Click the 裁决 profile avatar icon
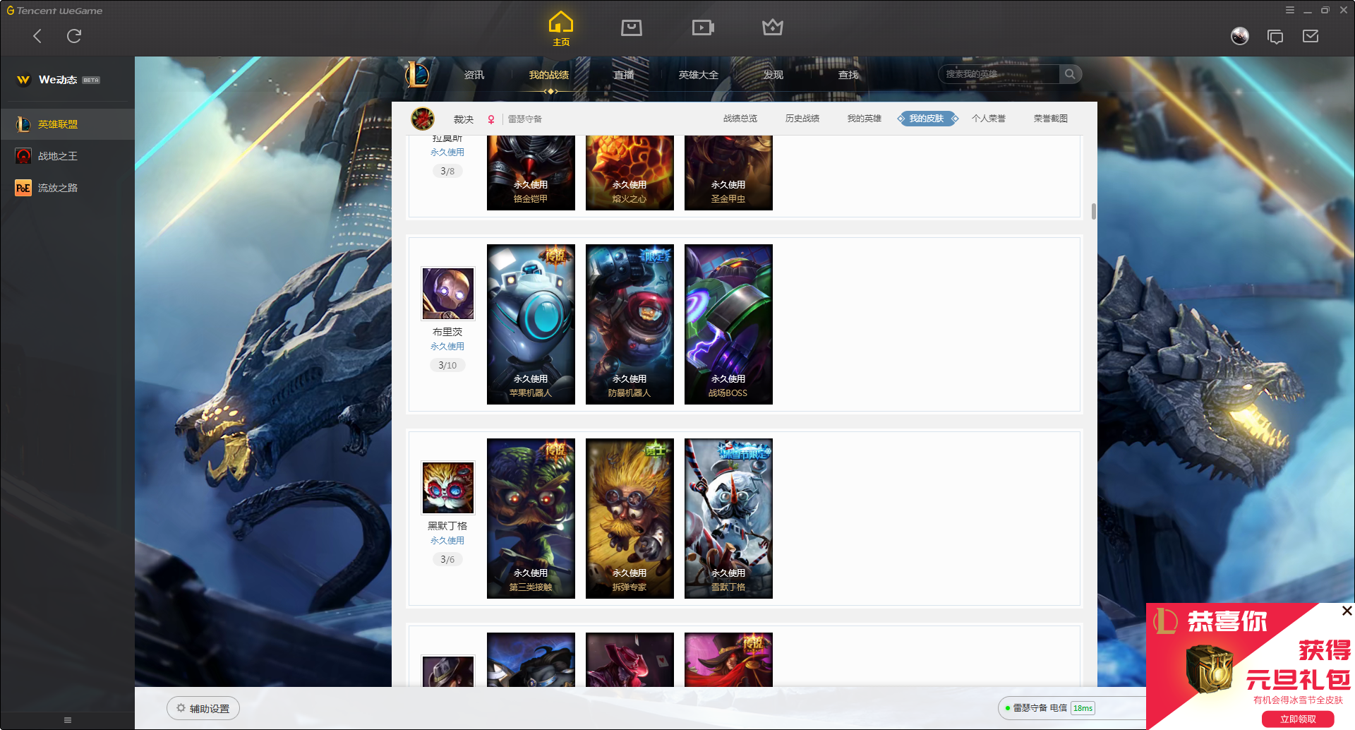The image size is (1355, 730). pyautogui.click(x=423, y=119)
